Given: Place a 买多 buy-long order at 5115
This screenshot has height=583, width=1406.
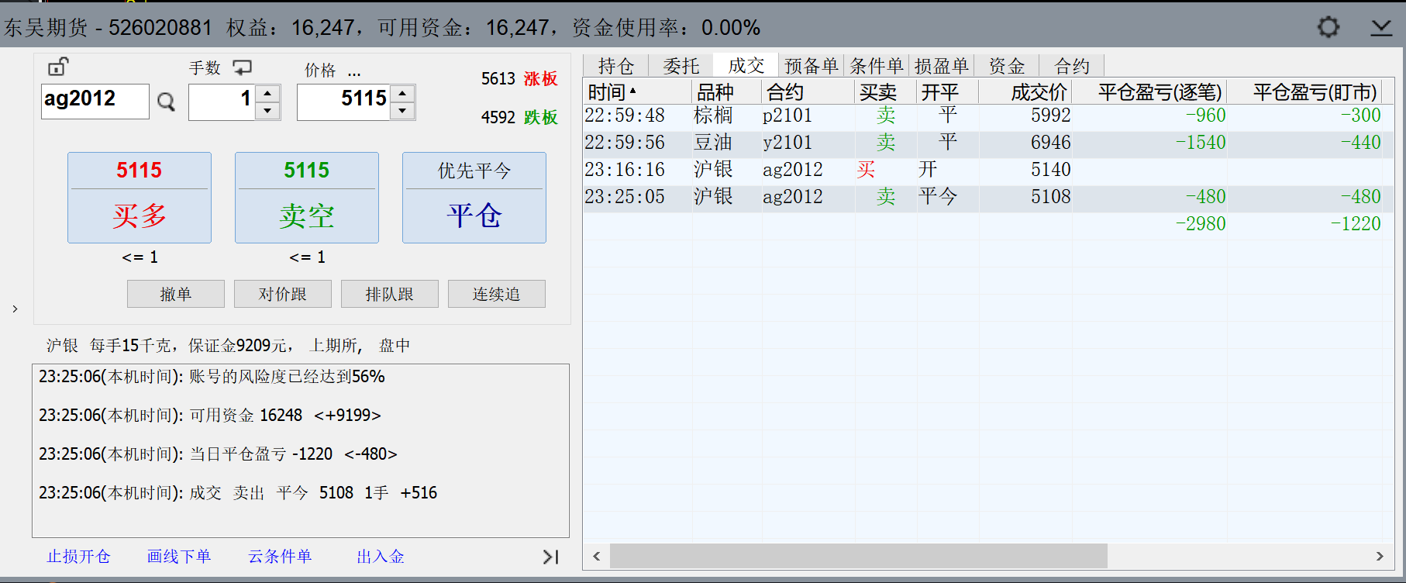Looking at the screenshot, I should pos(140,198).
